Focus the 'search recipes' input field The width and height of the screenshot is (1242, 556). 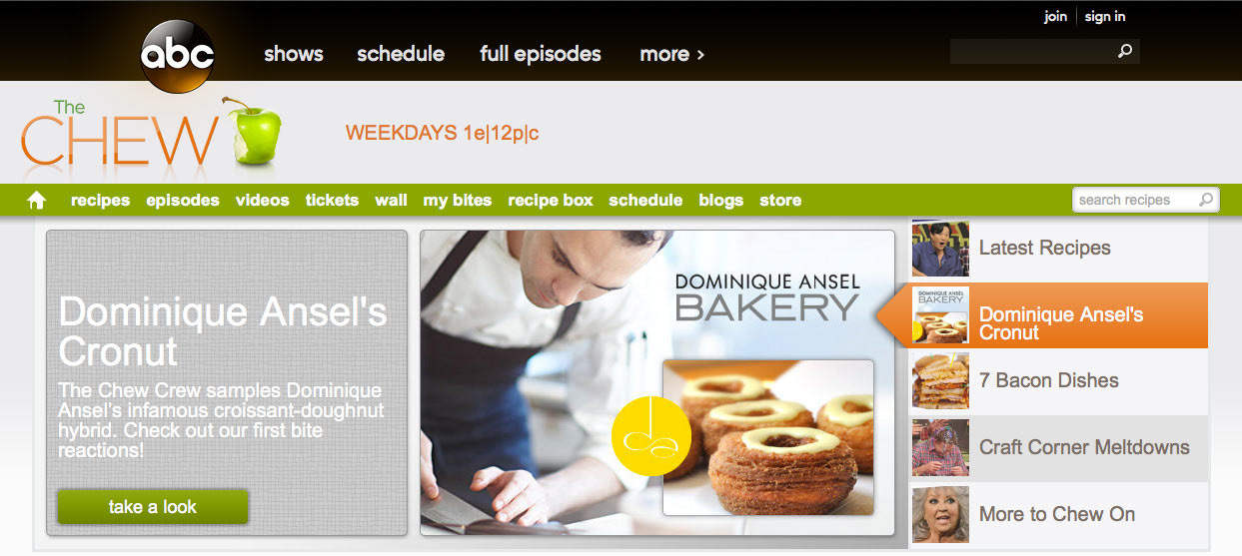tap(1135, 200)
